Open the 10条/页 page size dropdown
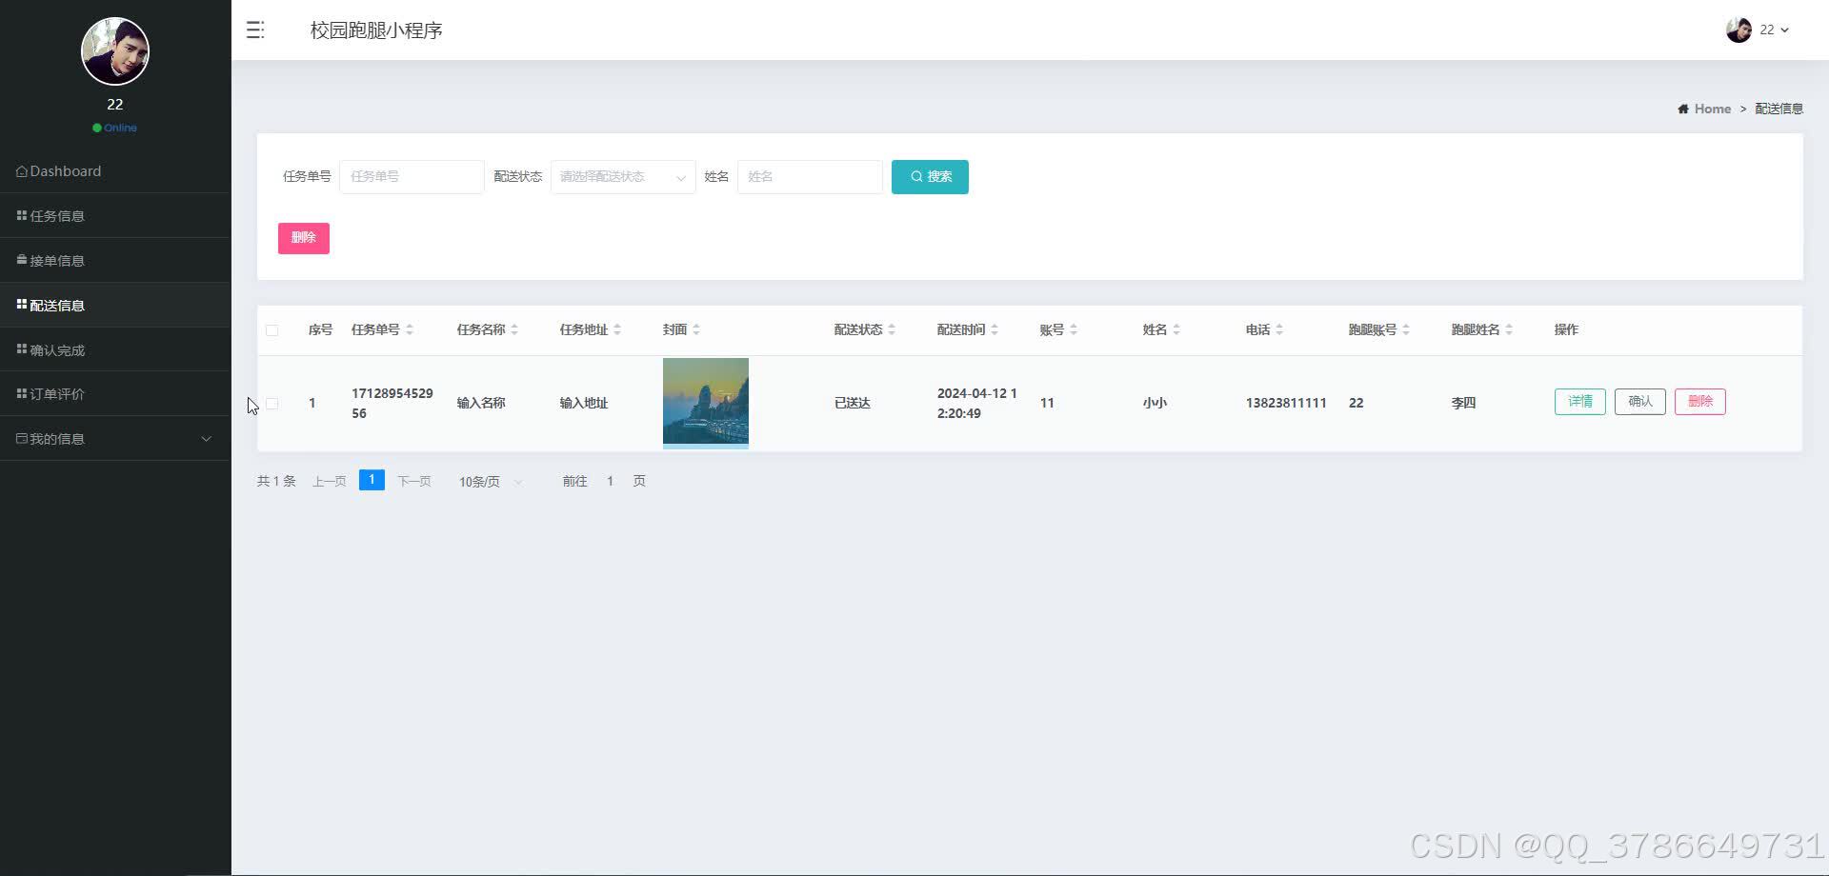This screenshot has width=1829, height=876. pyautogui.click(x=492, y=482)
